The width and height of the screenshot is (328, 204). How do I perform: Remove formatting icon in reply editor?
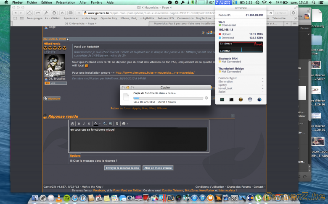72,124
